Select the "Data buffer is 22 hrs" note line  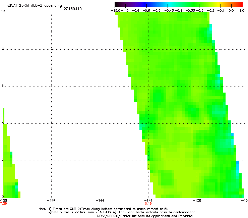pyautogui.click(x=121, y=212)
